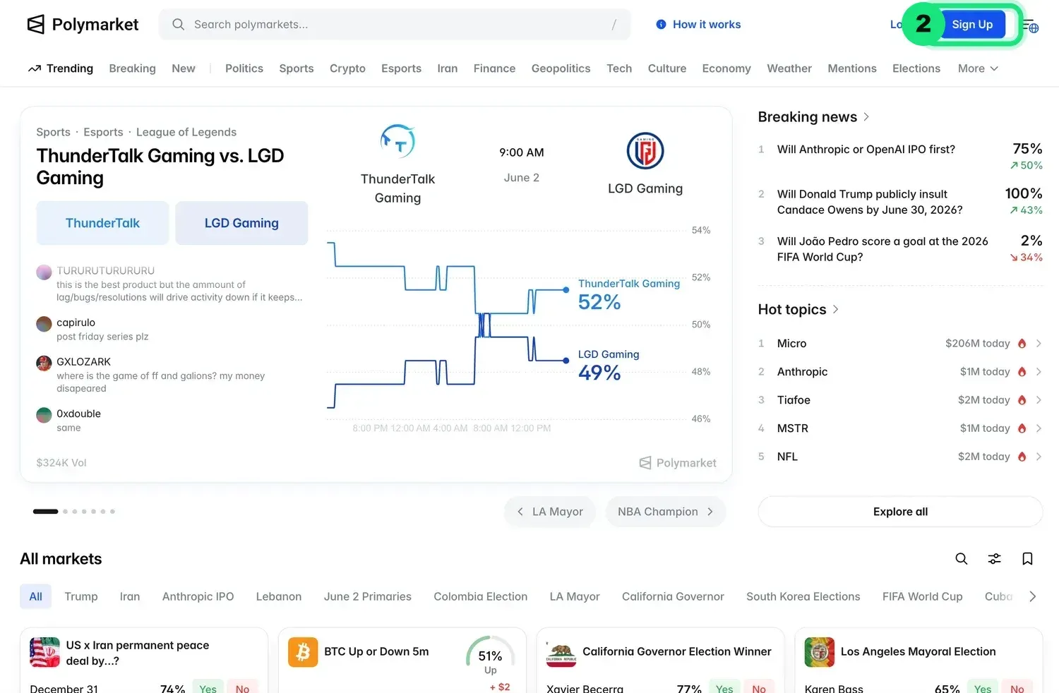Click Explore all button
This screenshot has height=693, width=1059.
point(900,512)
